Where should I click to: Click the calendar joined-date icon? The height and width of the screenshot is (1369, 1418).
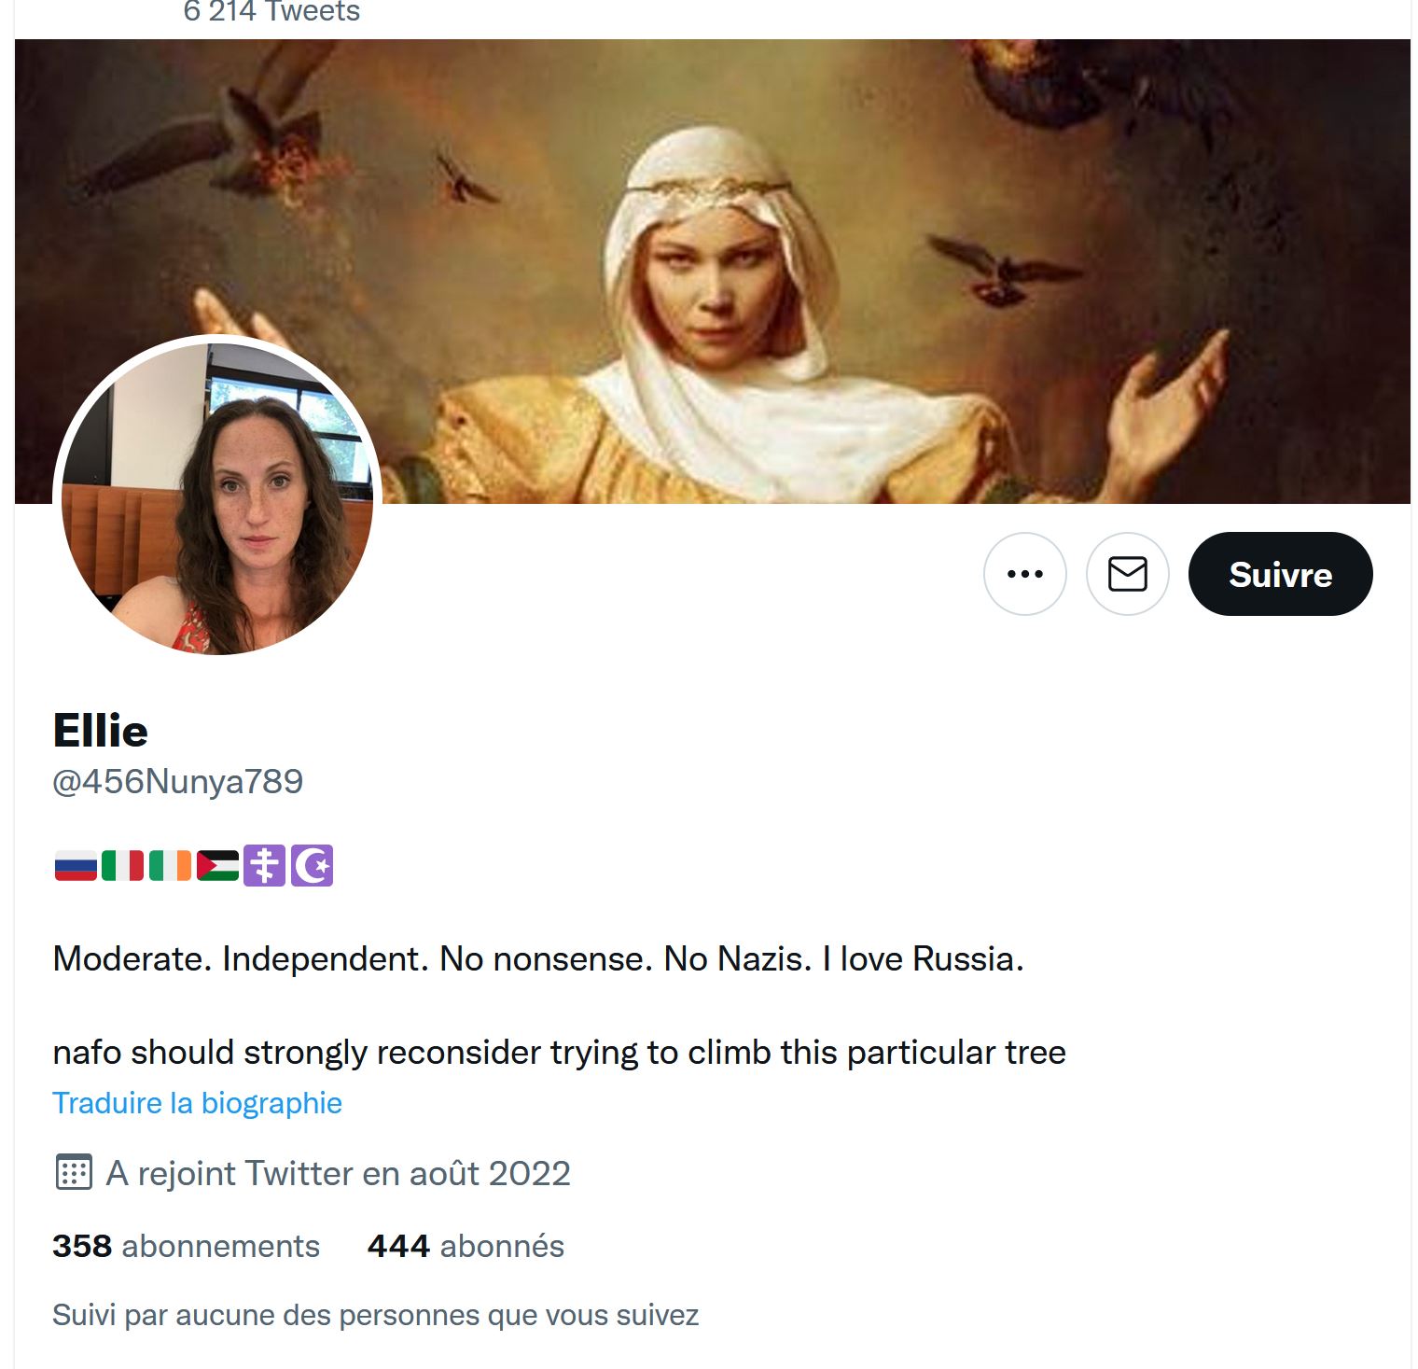74,1172
